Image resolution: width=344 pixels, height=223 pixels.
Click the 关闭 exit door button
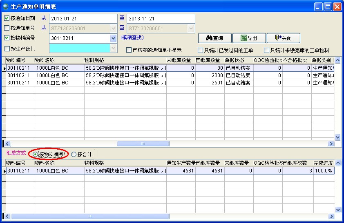pyautogui.click(x=283, y=38)
